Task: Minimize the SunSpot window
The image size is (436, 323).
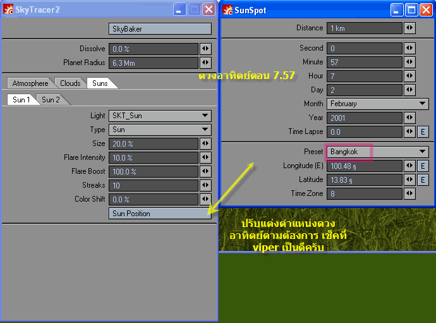Action: coord(397,10)
